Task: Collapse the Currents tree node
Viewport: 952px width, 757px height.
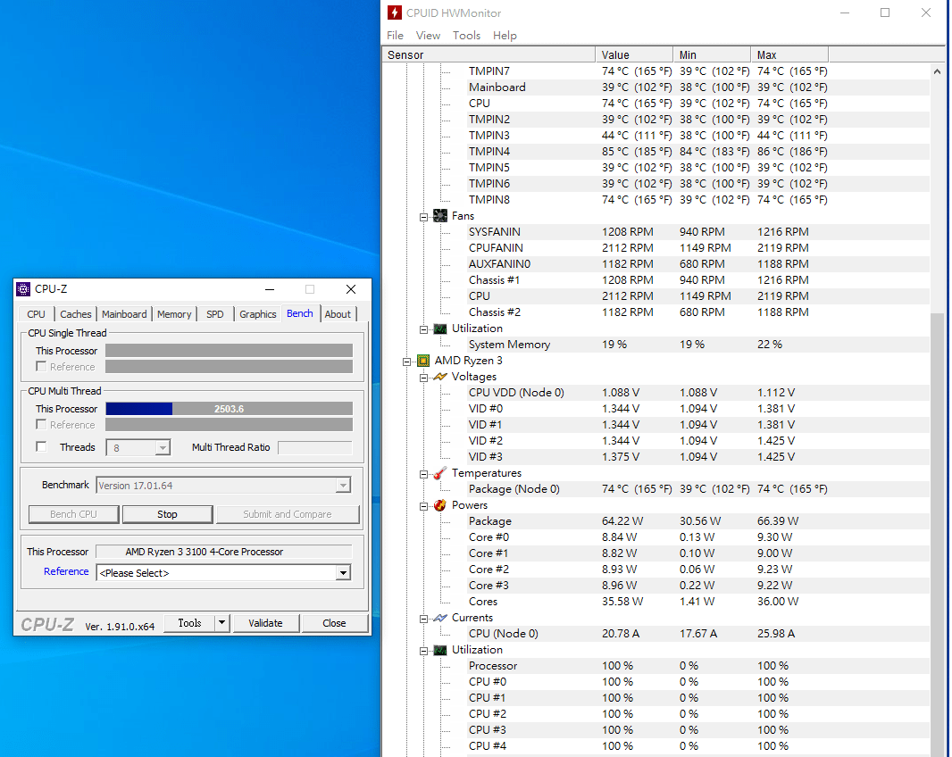Action: point(424,619)
